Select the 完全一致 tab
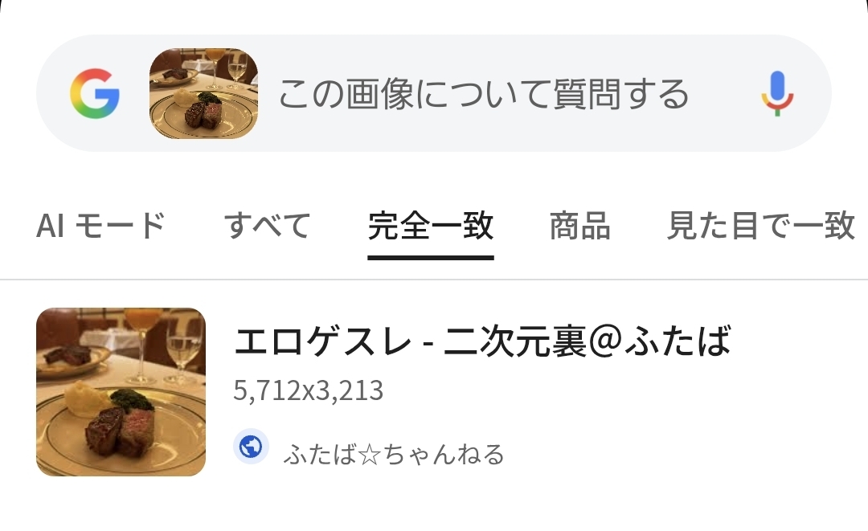Image resolution: width=868 pixels, height=531 pixels. (x=431, y=225)
